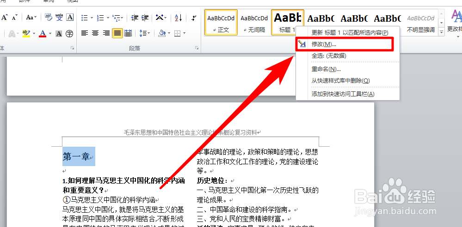Apply the yellow text highlight color
The image size is (462, 227).
pos(26,34)
